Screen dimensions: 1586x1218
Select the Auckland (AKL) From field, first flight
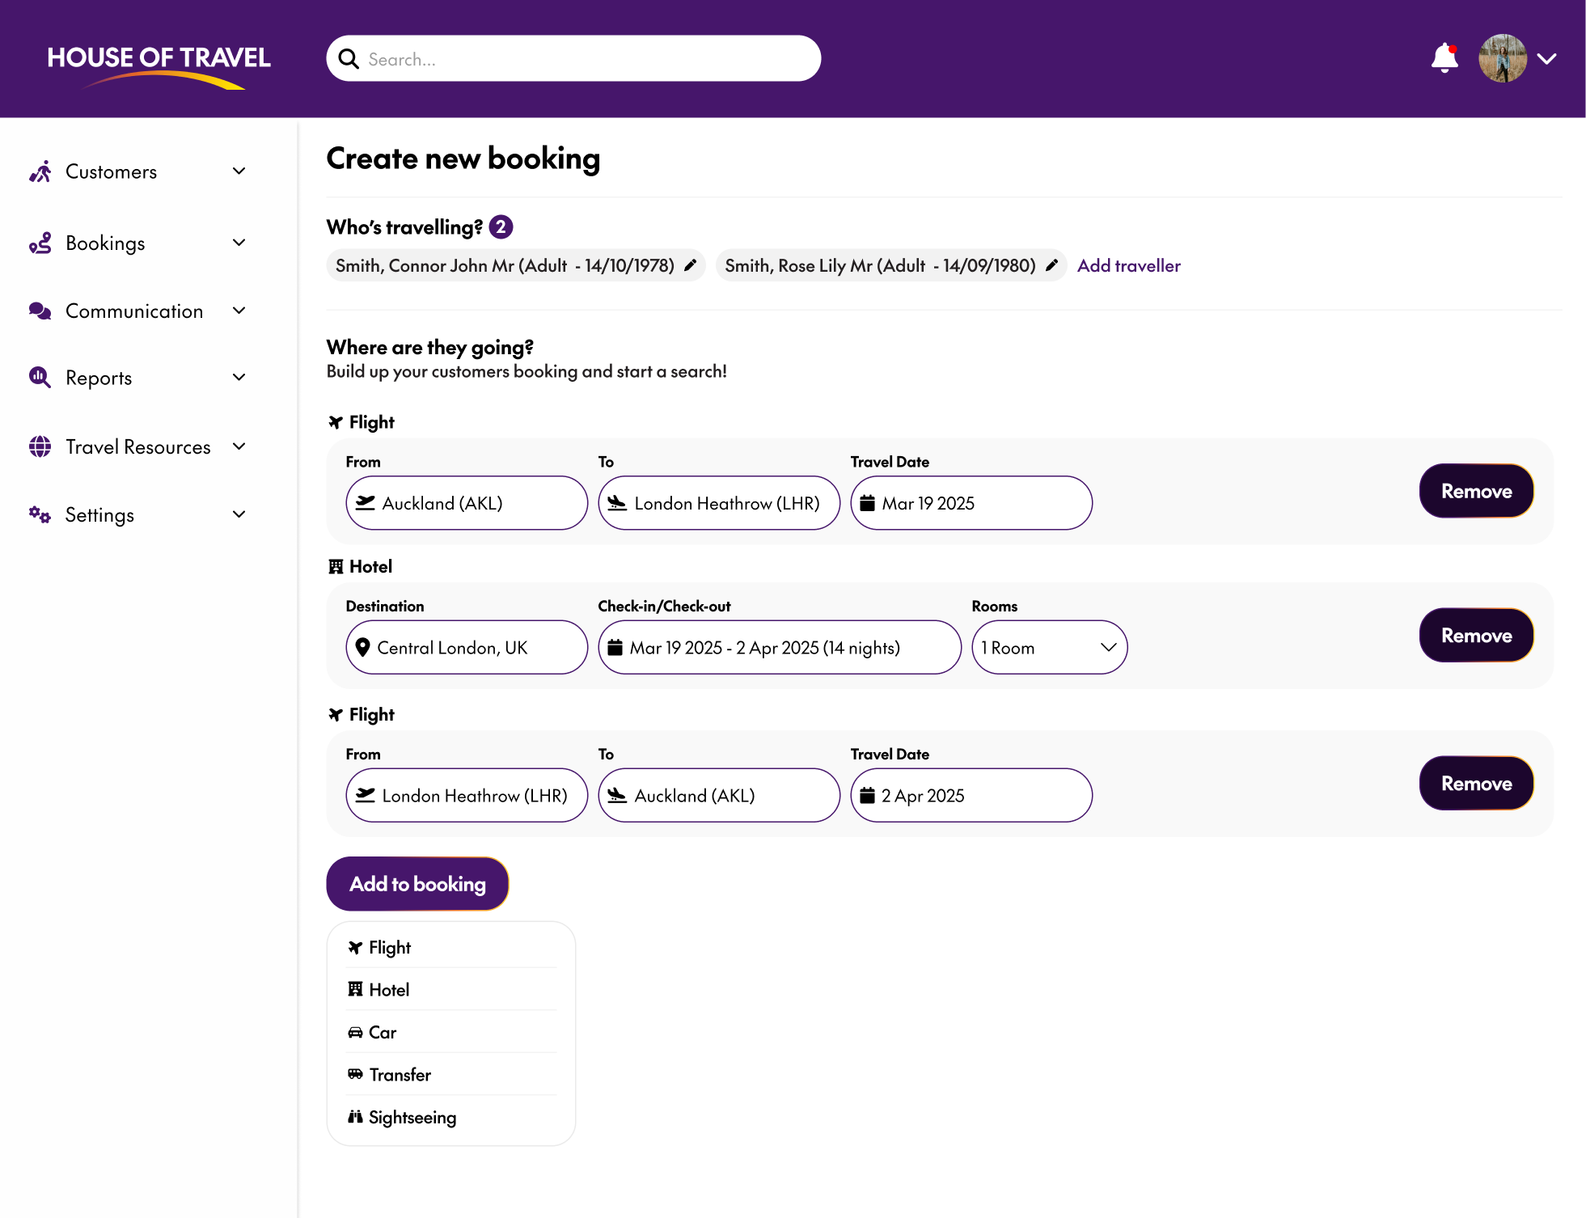(467, 503)
